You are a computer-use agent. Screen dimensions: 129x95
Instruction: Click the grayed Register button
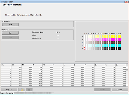102,90
